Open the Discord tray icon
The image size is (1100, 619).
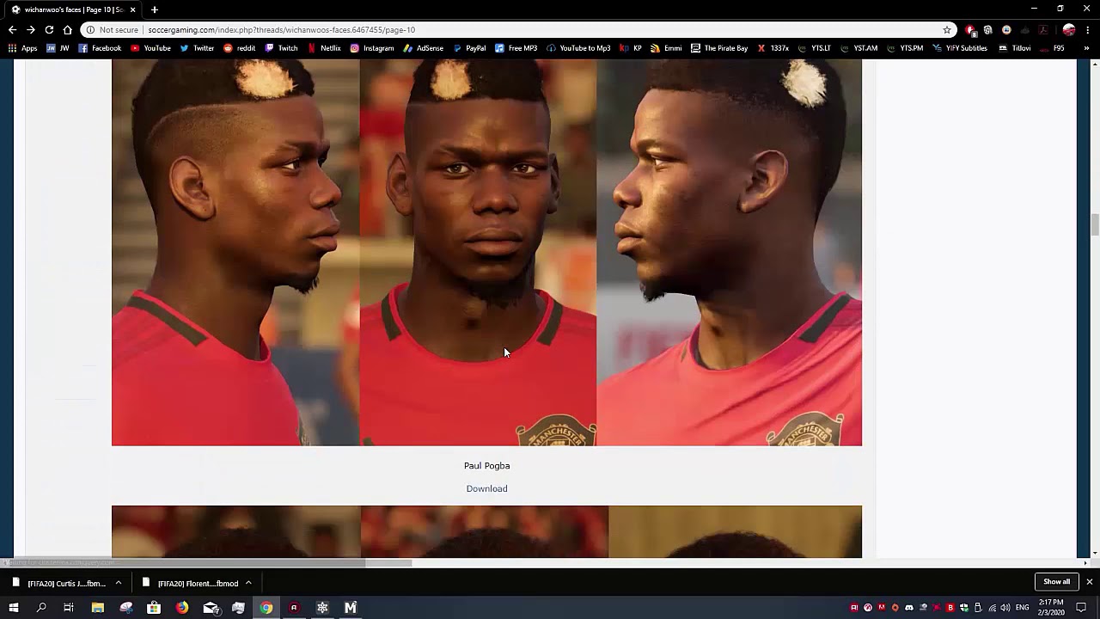pos(908,608)
